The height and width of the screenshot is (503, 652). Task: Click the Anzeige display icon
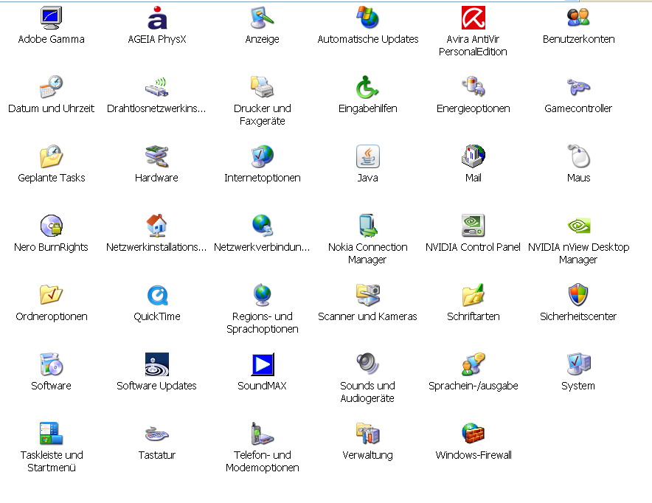click(x=262, y=18)
